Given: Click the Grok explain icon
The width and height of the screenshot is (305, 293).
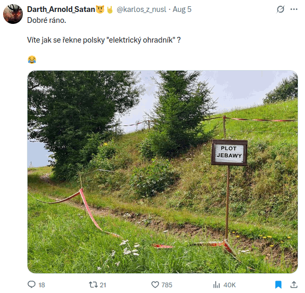Looking at the screenshot, I should (x=280, y=9).
